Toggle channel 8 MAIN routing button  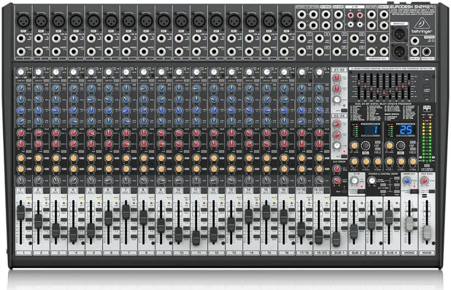152,237
